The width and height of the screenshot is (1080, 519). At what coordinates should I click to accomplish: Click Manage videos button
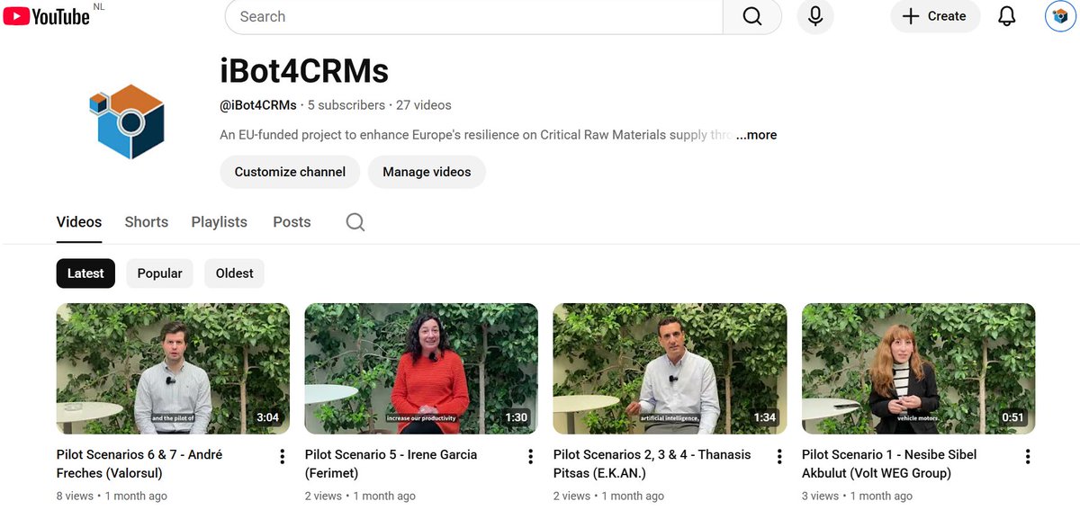pos(427,172)
